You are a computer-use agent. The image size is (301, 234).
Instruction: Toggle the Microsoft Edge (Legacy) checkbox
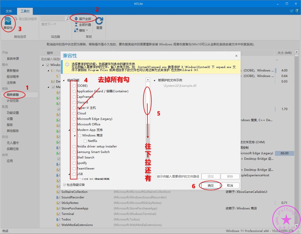74,119
